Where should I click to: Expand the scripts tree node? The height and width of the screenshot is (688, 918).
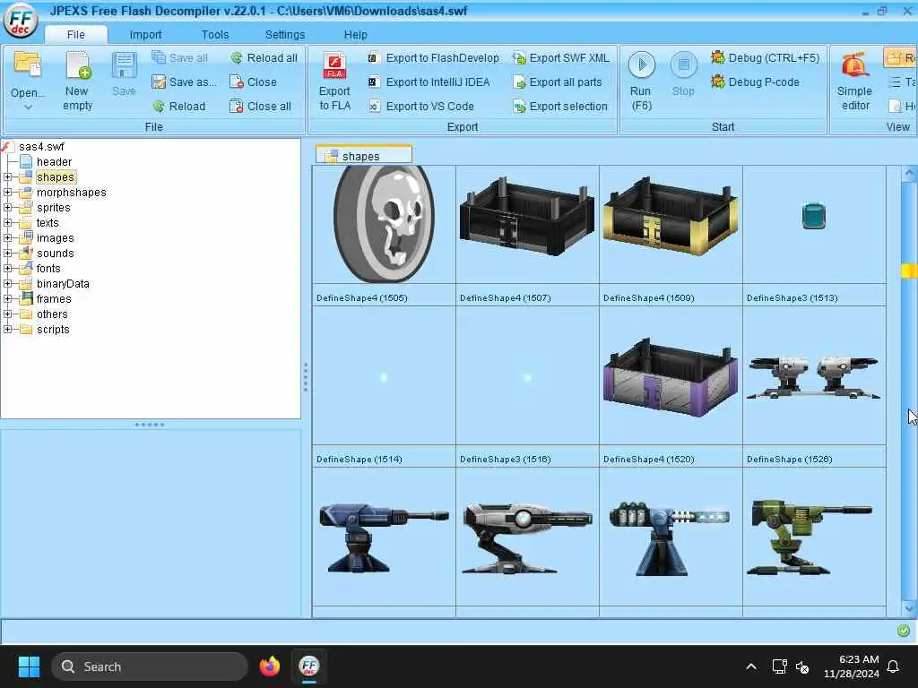(x=7, y=329)
